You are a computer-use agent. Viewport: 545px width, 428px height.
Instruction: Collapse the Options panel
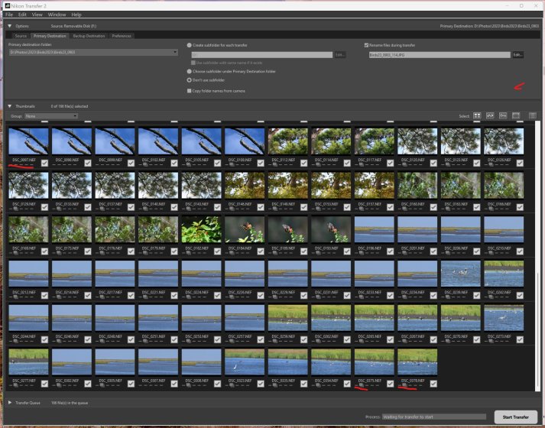pyautogui.click(x=10, y=26)
